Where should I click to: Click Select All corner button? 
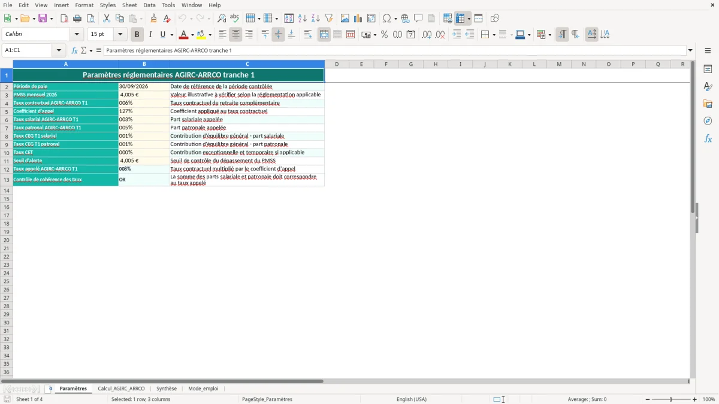(x=6, y=64)
